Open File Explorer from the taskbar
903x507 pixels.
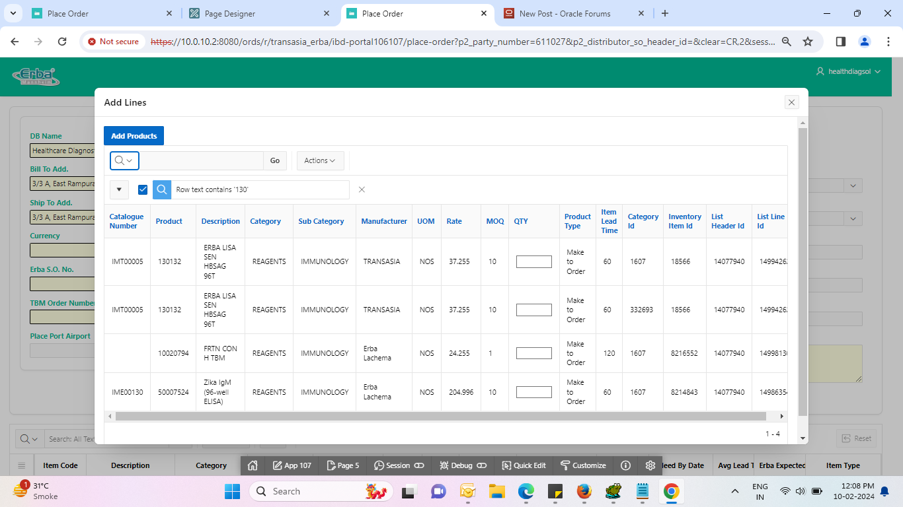pos(496,491)
